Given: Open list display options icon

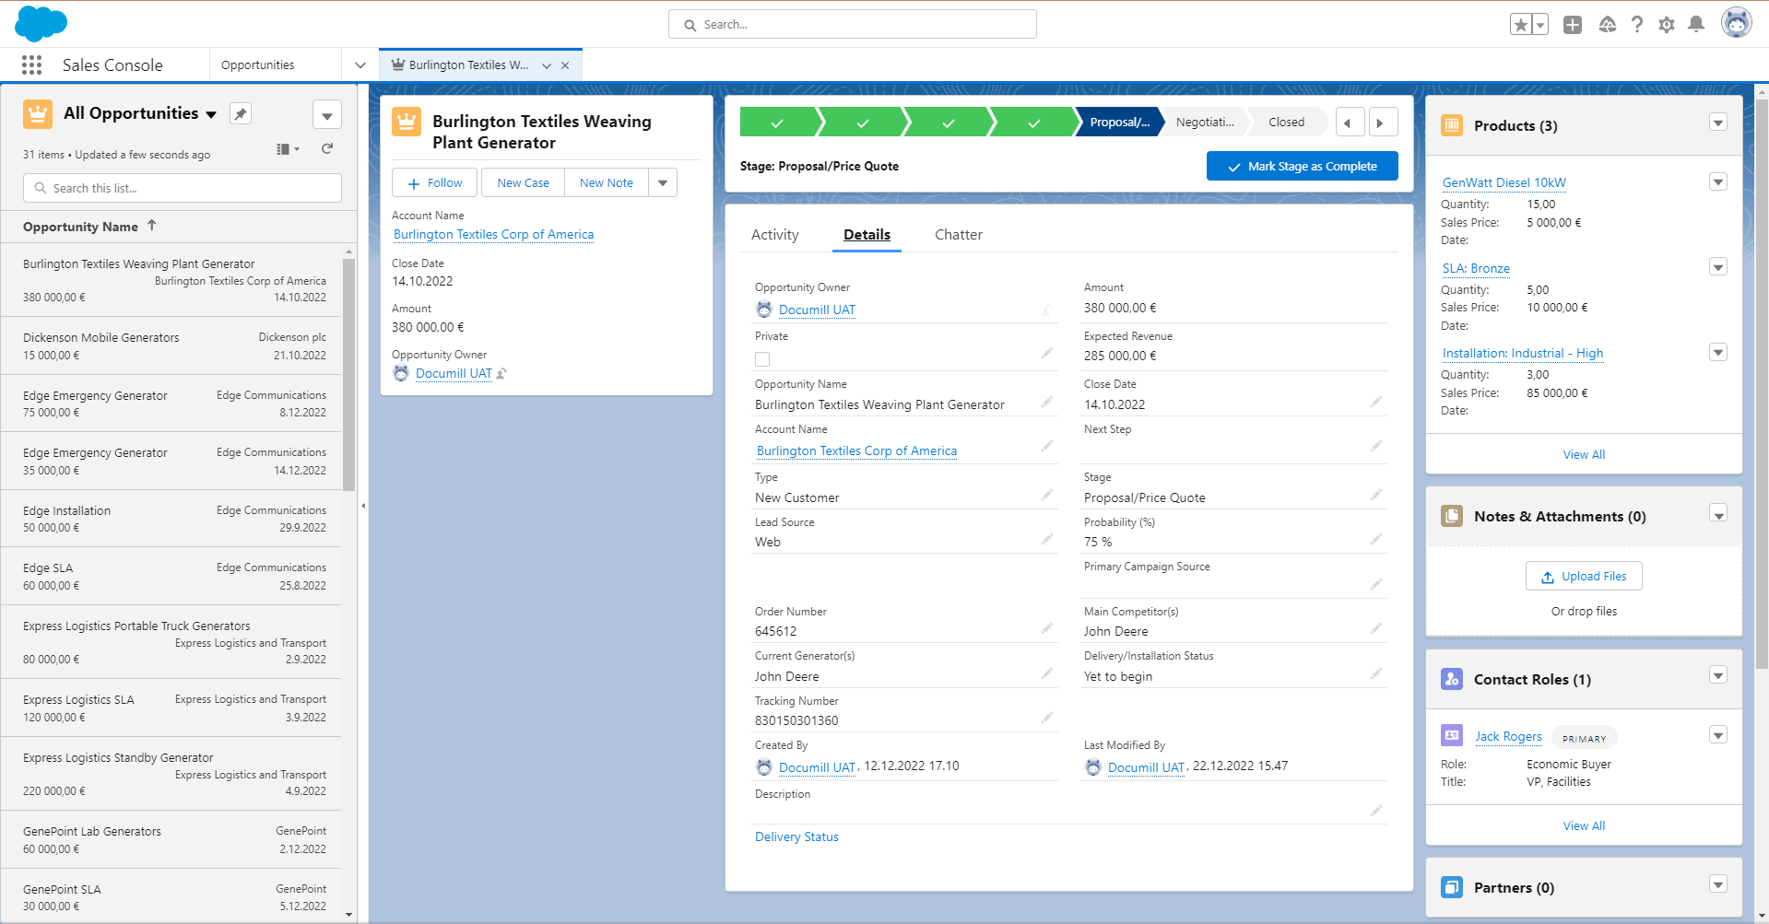Looking at the screenshot, I should click(x=289, y=149).
